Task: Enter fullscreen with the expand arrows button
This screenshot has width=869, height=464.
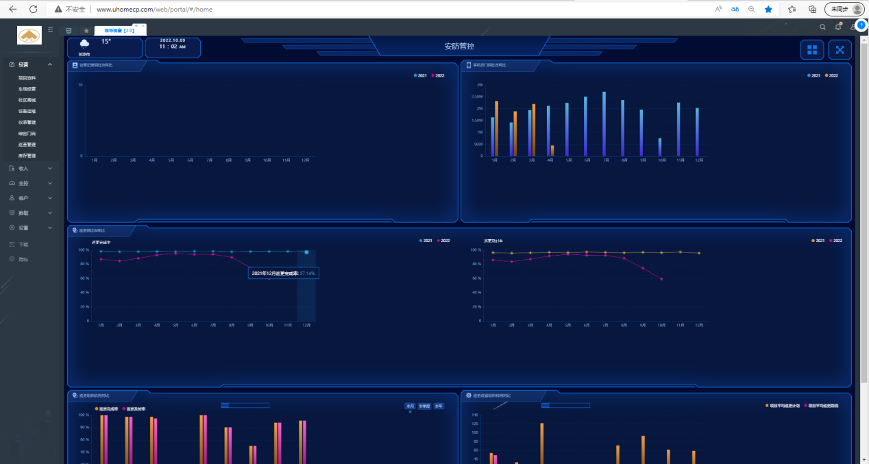Action: 840,49
